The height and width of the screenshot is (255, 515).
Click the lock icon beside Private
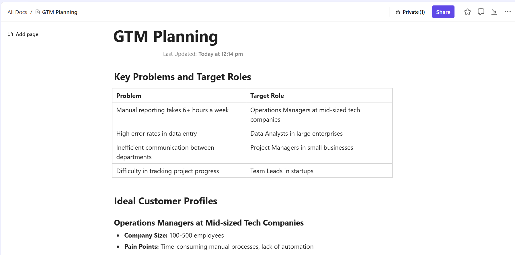point(398,12)
